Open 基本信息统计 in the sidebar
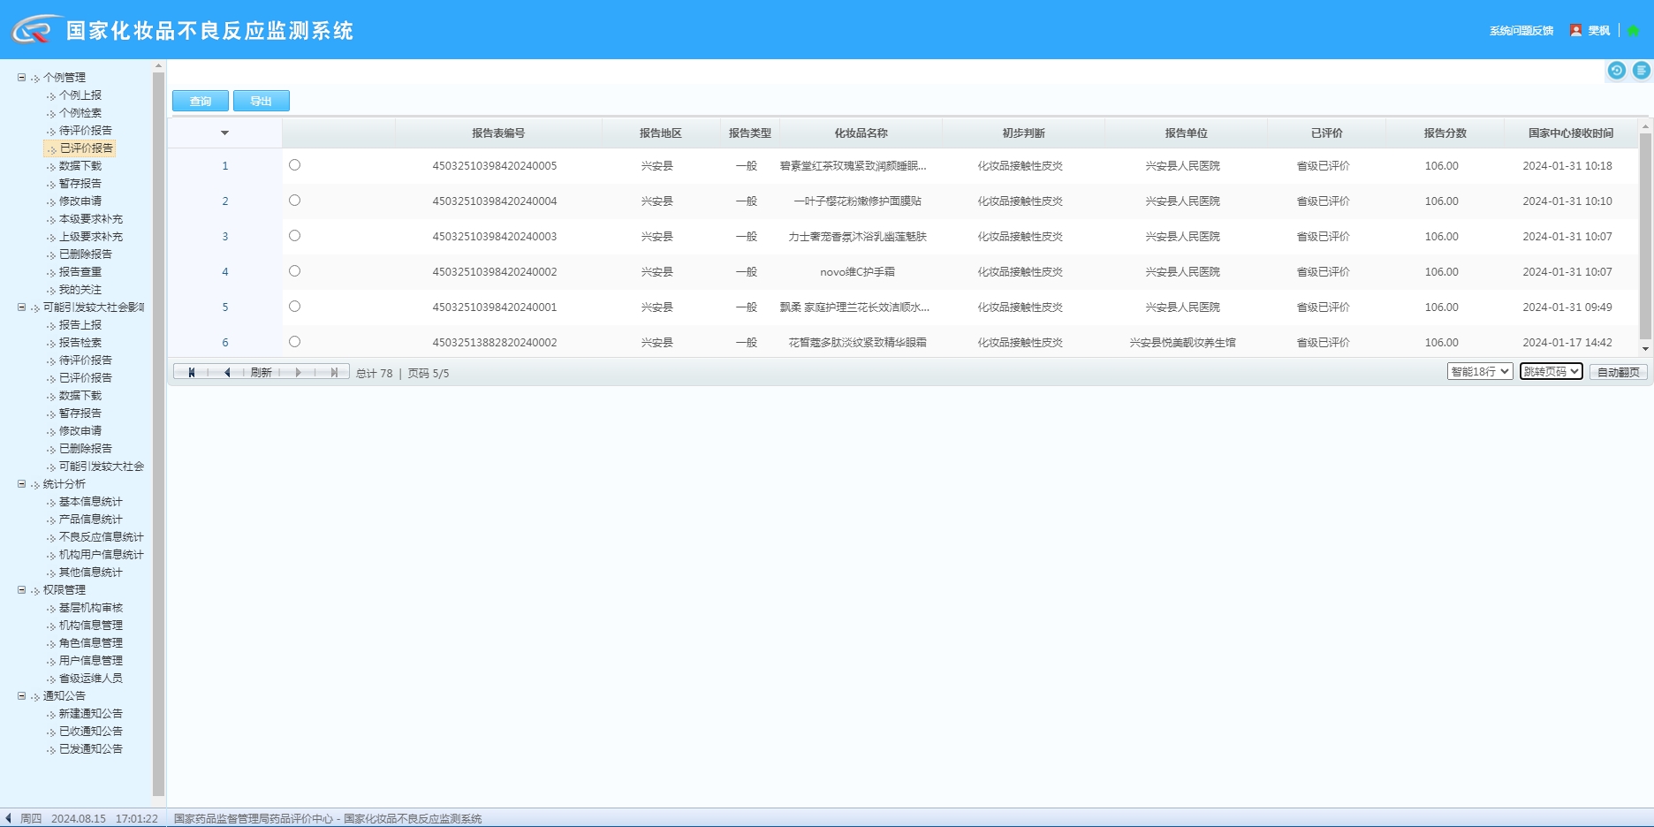The height and width of the screenshot is (827, 1654). 90,502
